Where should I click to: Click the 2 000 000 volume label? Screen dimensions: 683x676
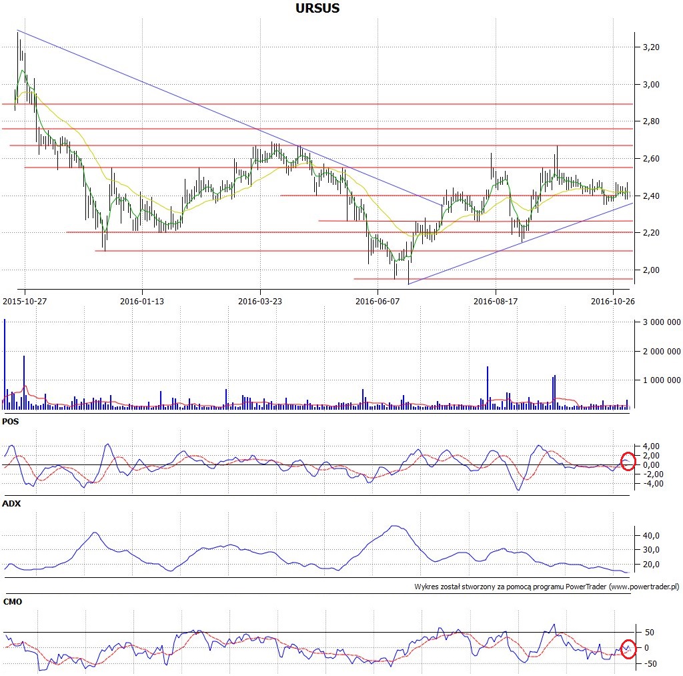tap(662, 351)
